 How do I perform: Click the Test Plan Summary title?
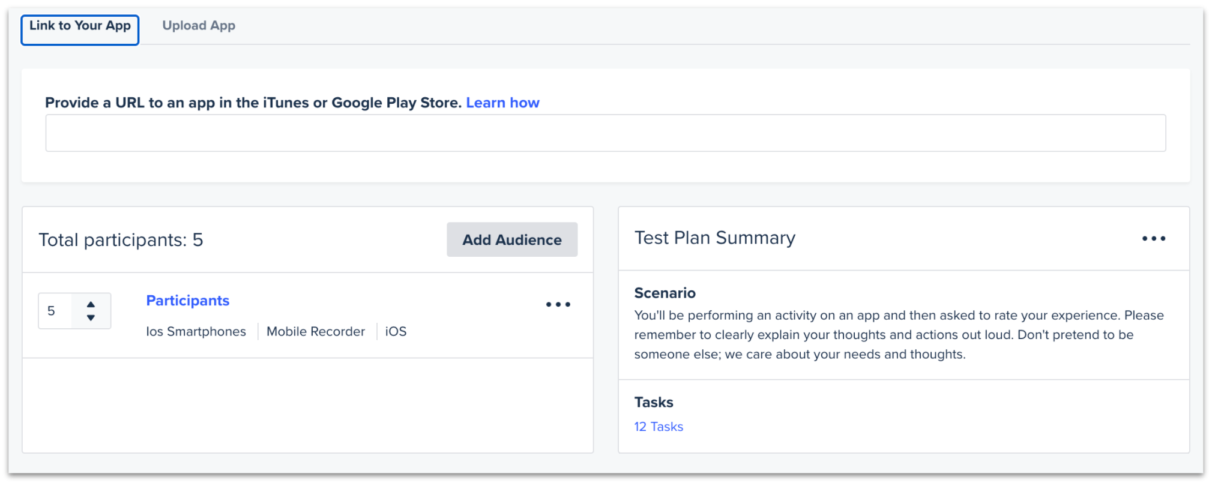[714, 238]
